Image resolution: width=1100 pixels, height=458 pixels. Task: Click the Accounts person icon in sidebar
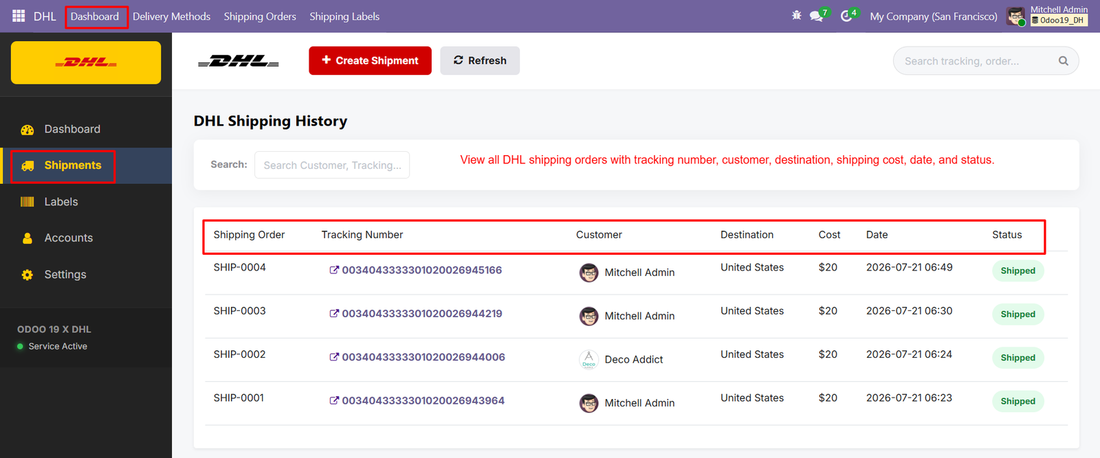(x=27, y=238)
